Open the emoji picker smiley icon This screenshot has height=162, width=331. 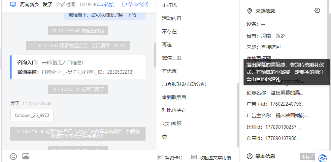click(13, 156)
